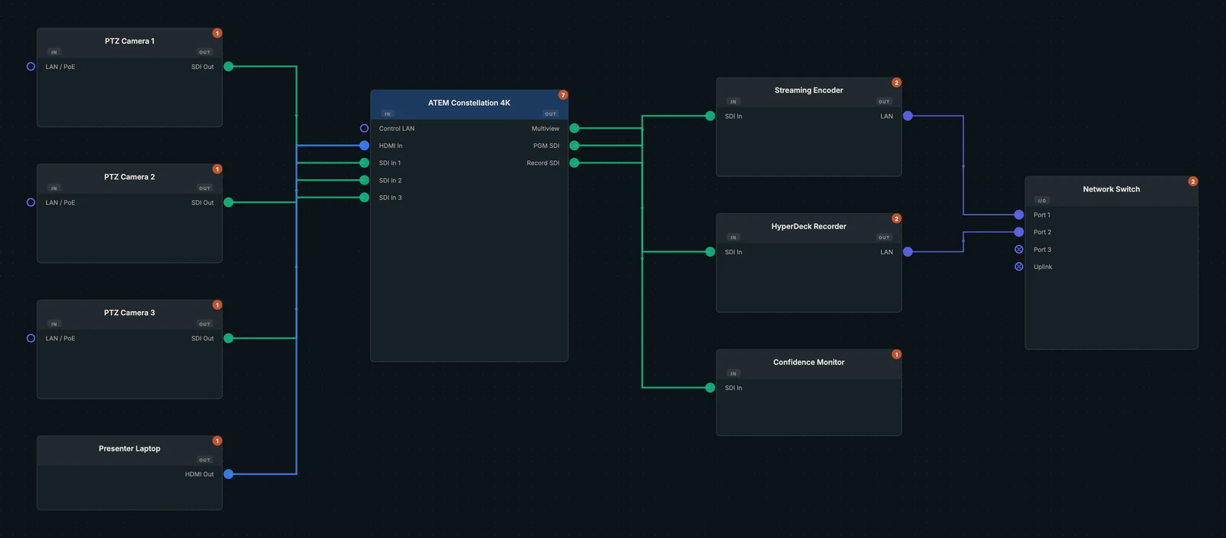Click the ATEM PGM SDI output port

[574, 146]
